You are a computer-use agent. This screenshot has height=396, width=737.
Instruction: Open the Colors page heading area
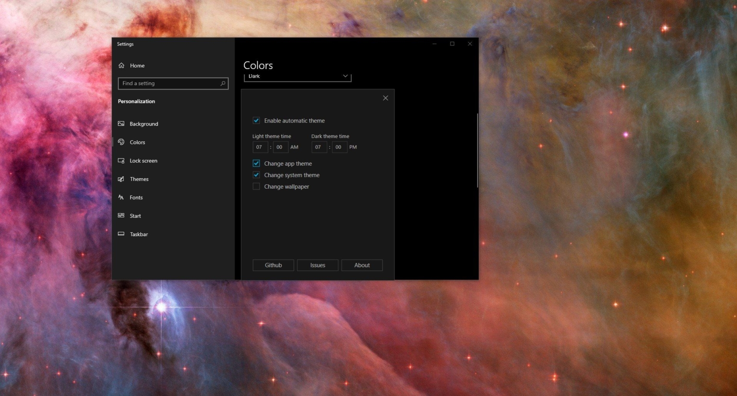pos(258,65)
